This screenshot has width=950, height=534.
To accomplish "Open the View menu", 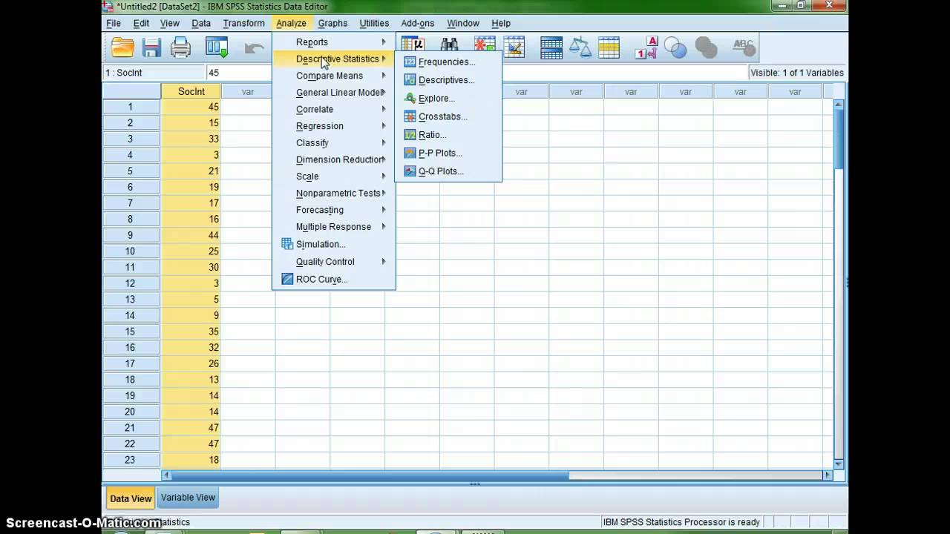I will pyautogui.click(x=170, y=24).
